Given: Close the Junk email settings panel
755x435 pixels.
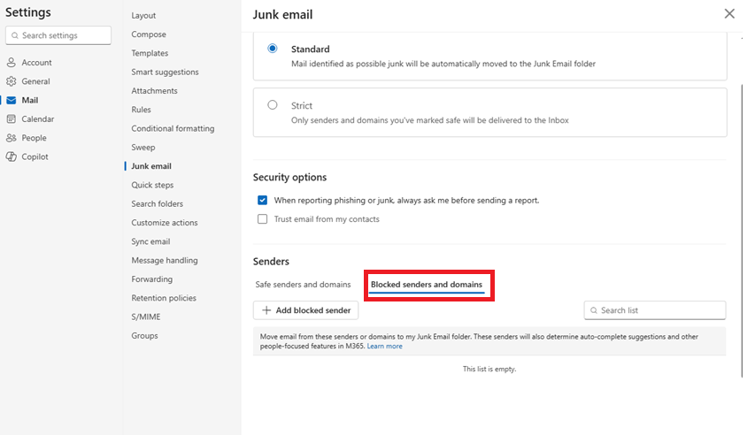Looking at the screenshot, I should [x=729, y=14].
